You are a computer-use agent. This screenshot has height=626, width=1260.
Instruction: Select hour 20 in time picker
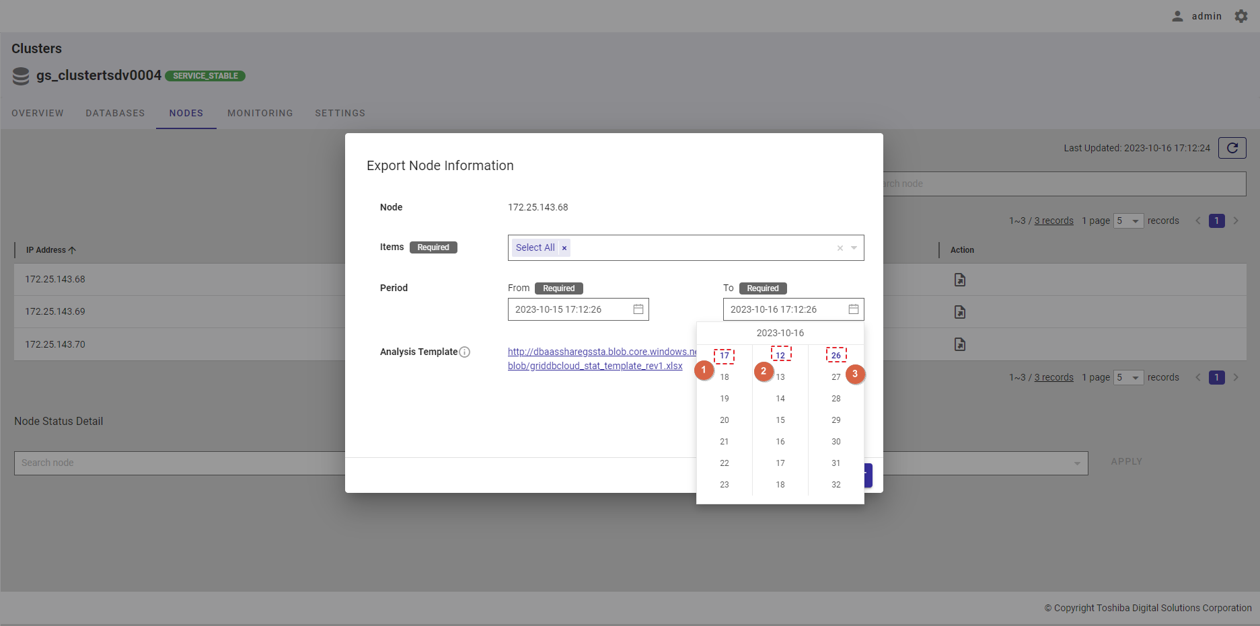click(724, 420)
